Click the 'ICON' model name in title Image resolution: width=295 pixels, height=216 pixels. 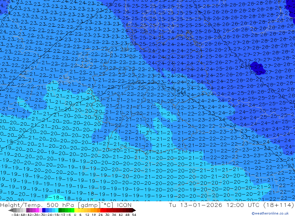click(124, 205)
